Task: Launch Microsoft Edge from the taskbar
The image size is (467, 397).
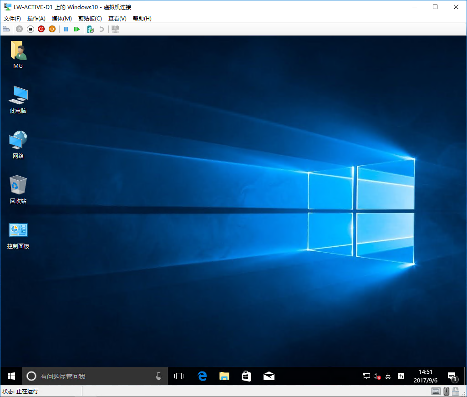Action: (202, 376)
